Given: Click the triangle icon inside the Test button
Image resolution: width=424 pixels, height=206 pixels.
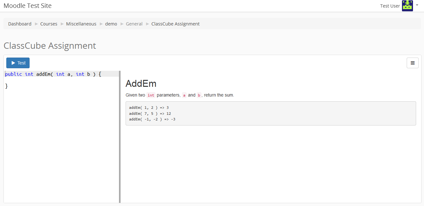Looking at the screenshot, I should pyautogui.click(x=13, y=63).
